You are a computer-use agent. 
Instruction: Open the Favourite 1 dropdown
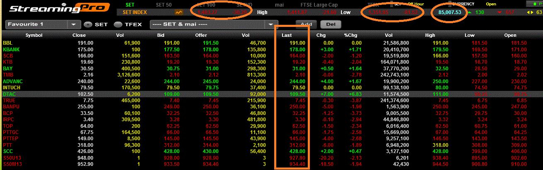[x=44, y=24]
